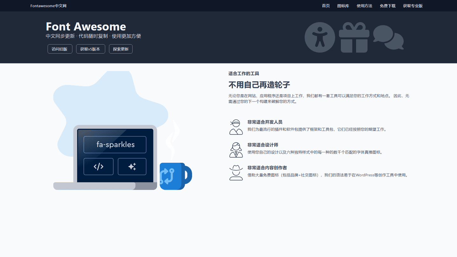
Task: Click the sparkles icon on the laptop screen
Action: point(132,167)
